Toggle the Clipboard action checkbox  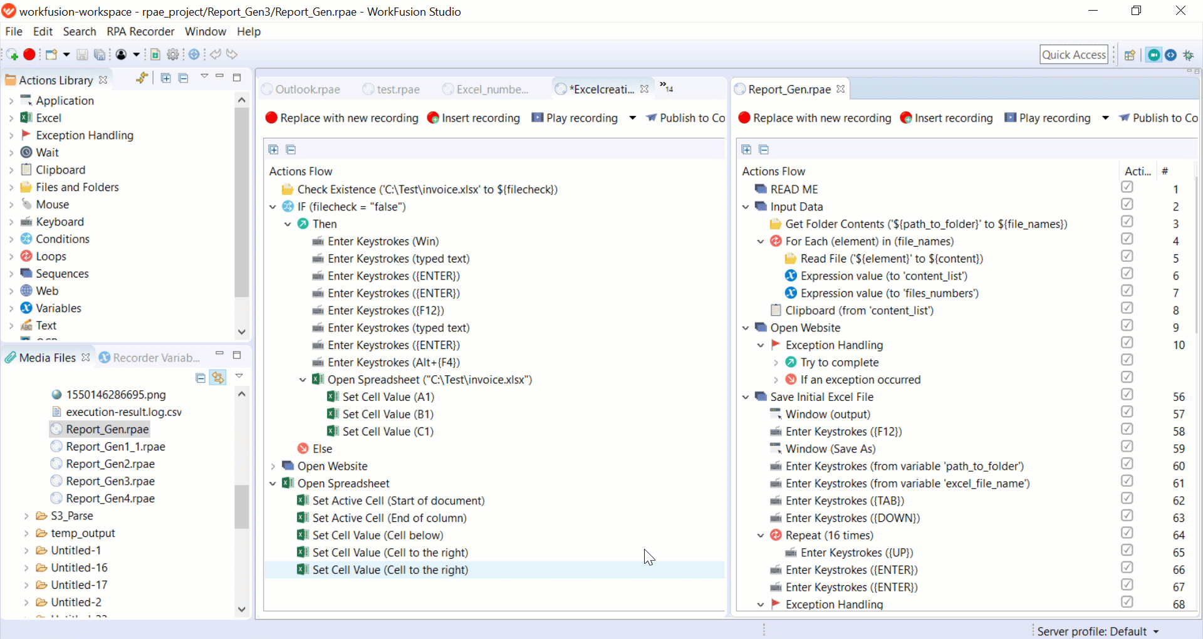point(1127,308)
